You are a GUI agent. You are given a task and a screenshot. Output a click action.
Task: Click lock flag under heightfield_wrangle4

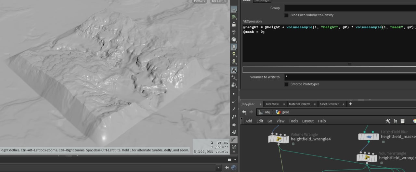pyautogui.click(x=293, y=144)
